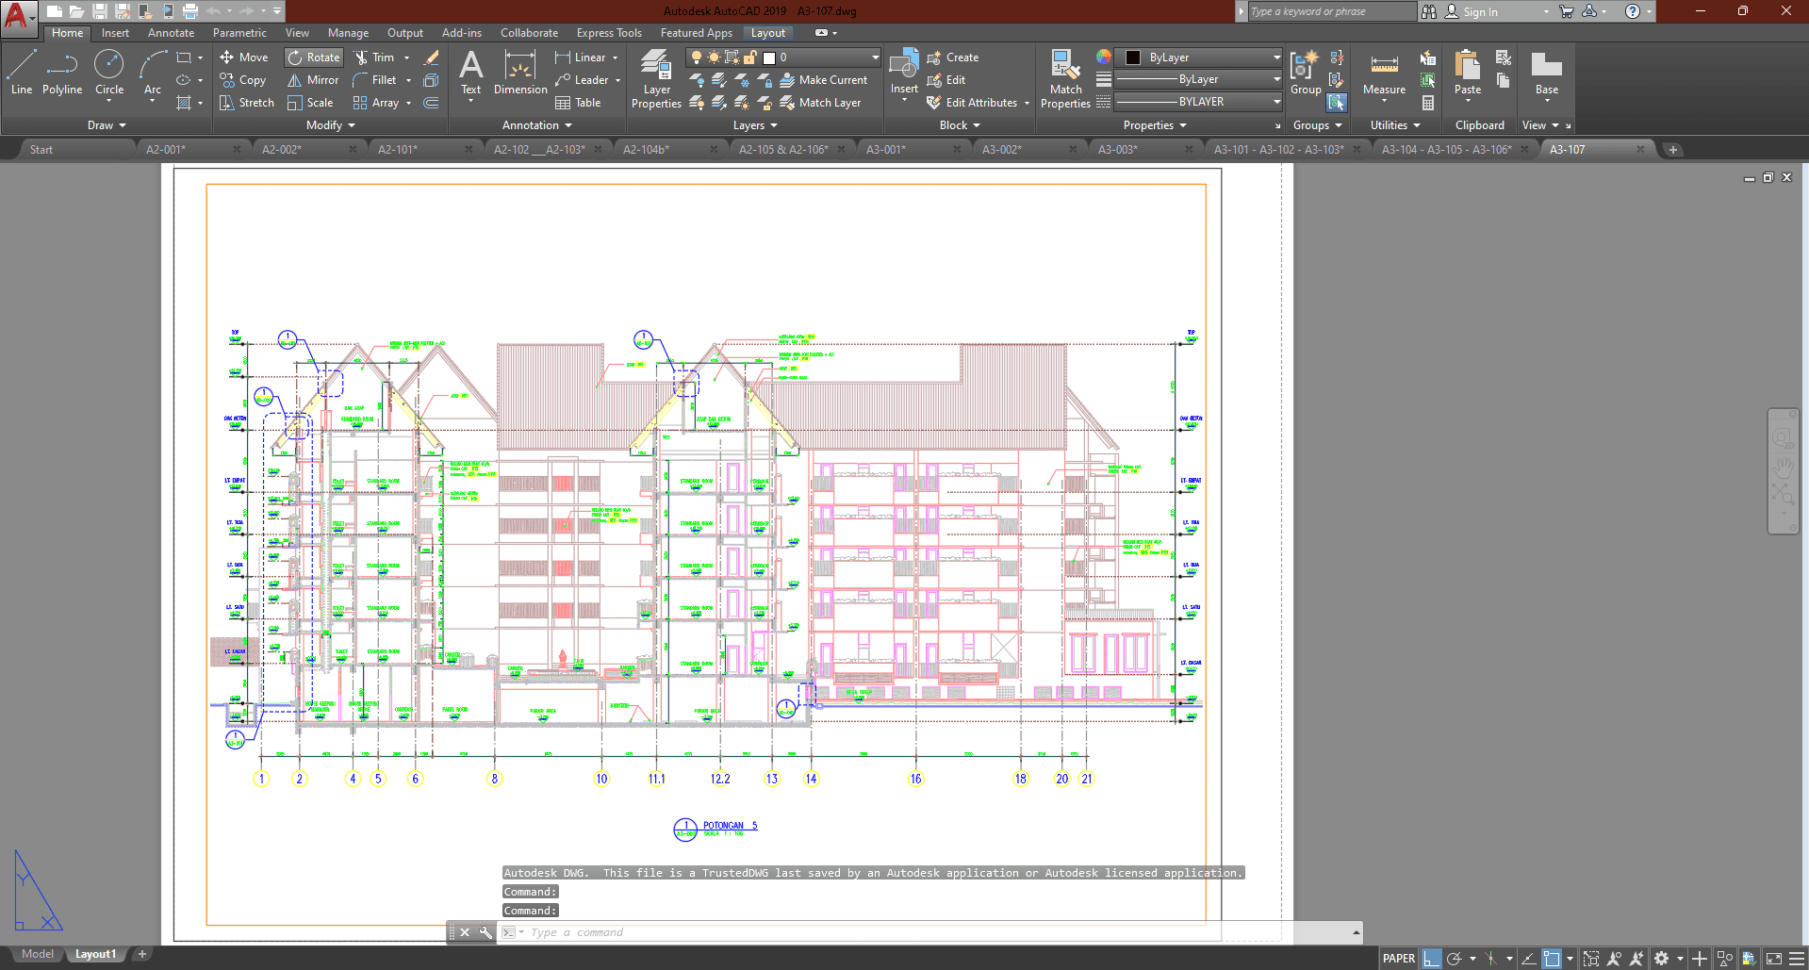Open the Annotate ribbon tab

tap(171, 33)
